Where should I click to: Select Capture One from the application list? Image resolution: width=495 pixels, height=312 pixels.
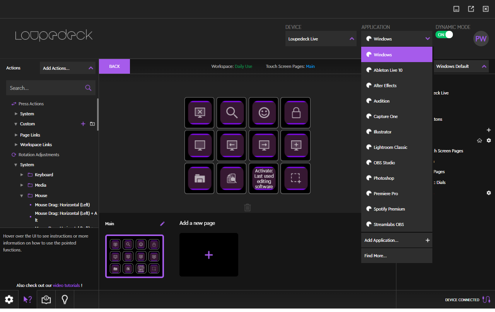(397, 116)
